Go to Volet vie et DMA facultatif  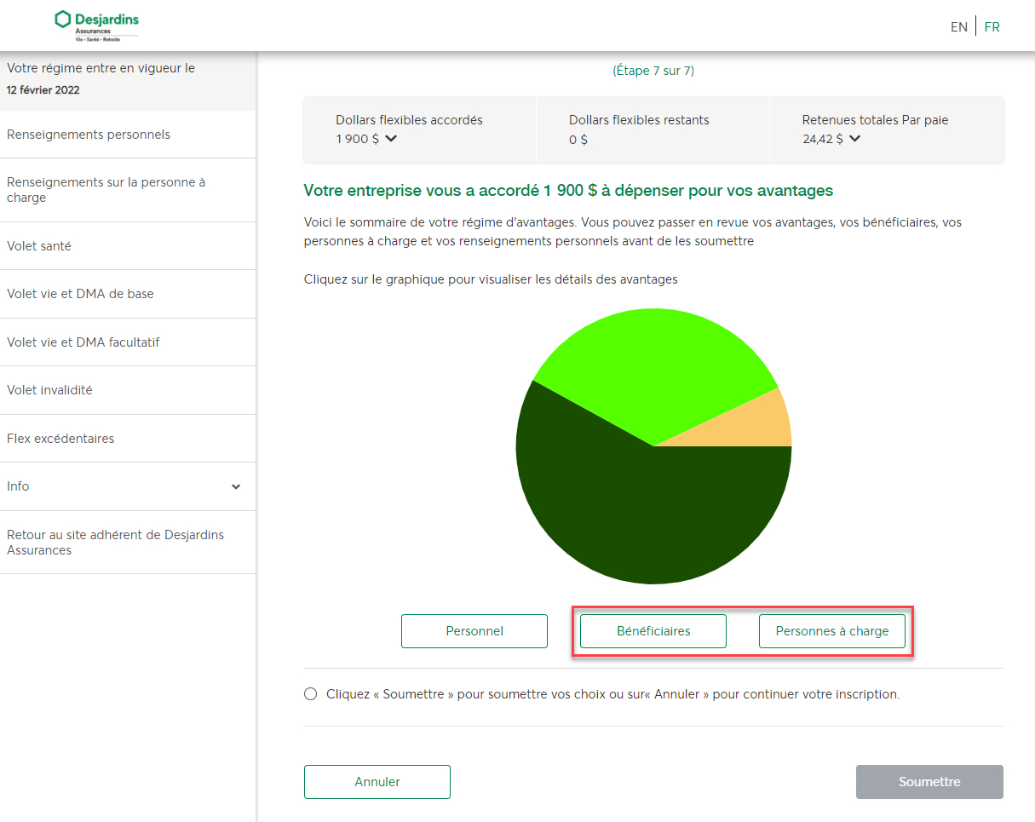(x=128, y=342)
